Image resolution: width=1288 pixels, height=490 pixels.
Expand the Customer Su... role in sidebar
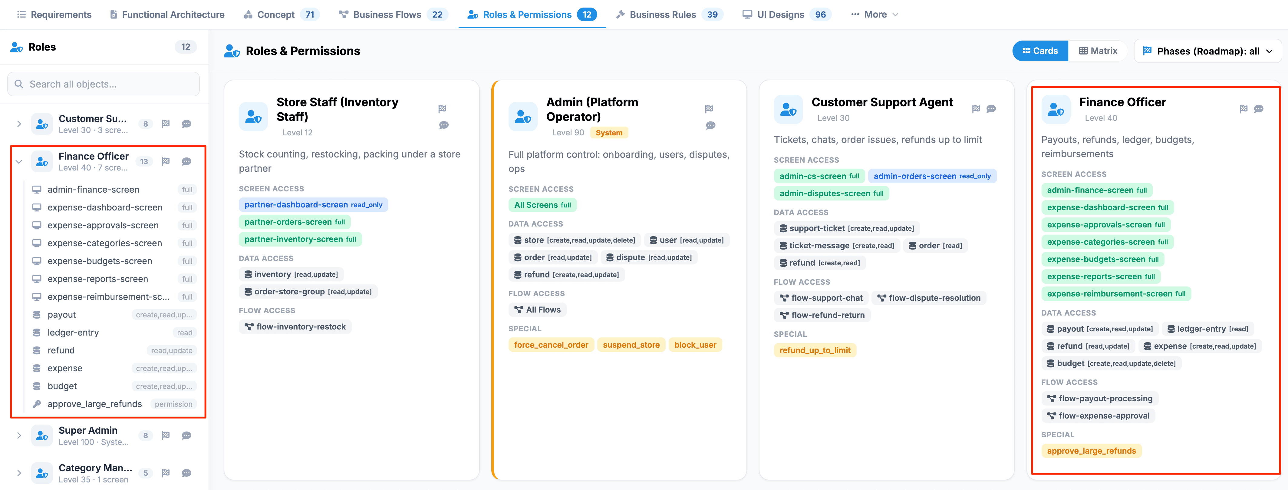coord(19,124)
